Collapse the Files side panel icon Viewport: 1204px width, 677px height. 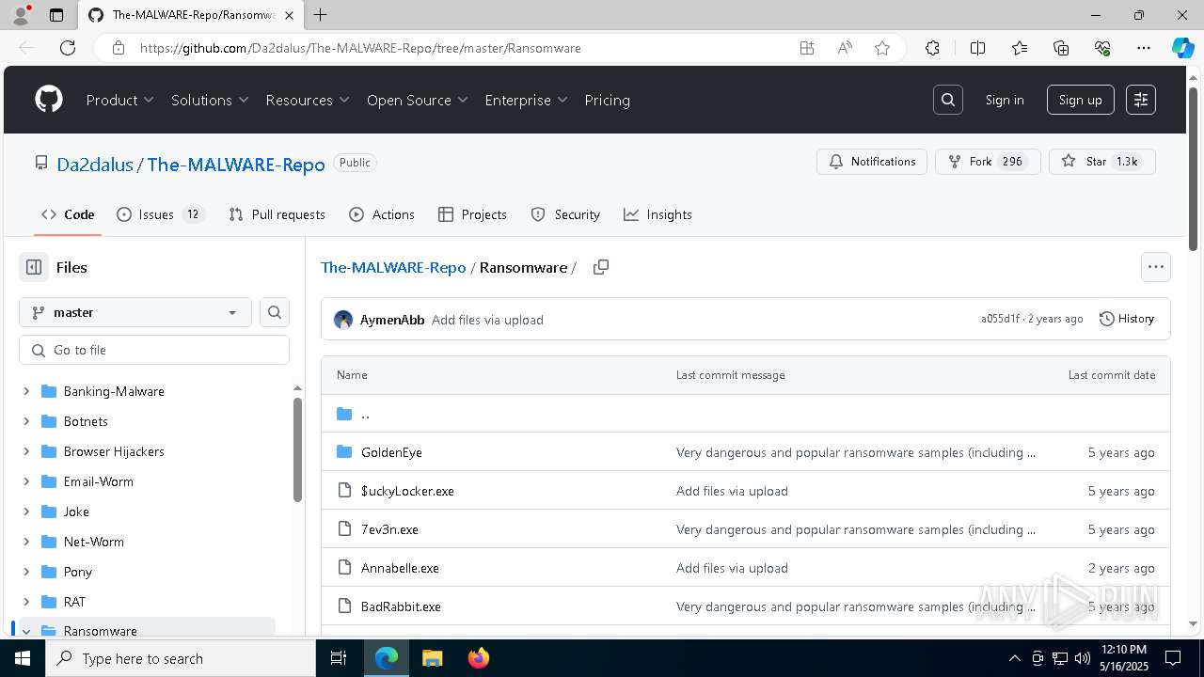point(34,267)
